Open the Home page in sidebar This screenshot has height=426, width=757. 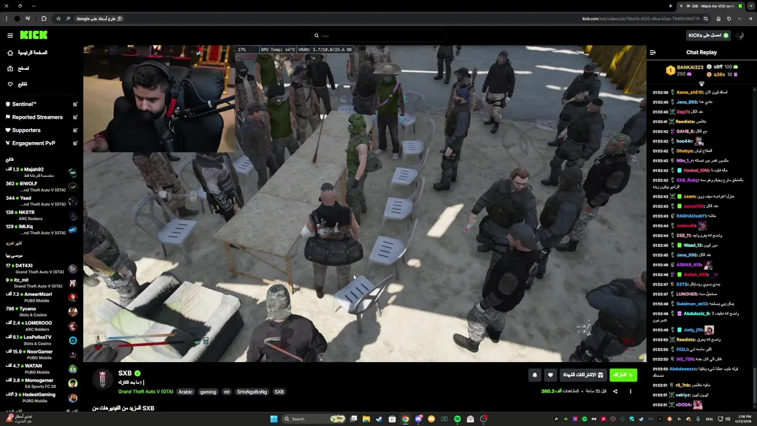[x=27, y=53]
